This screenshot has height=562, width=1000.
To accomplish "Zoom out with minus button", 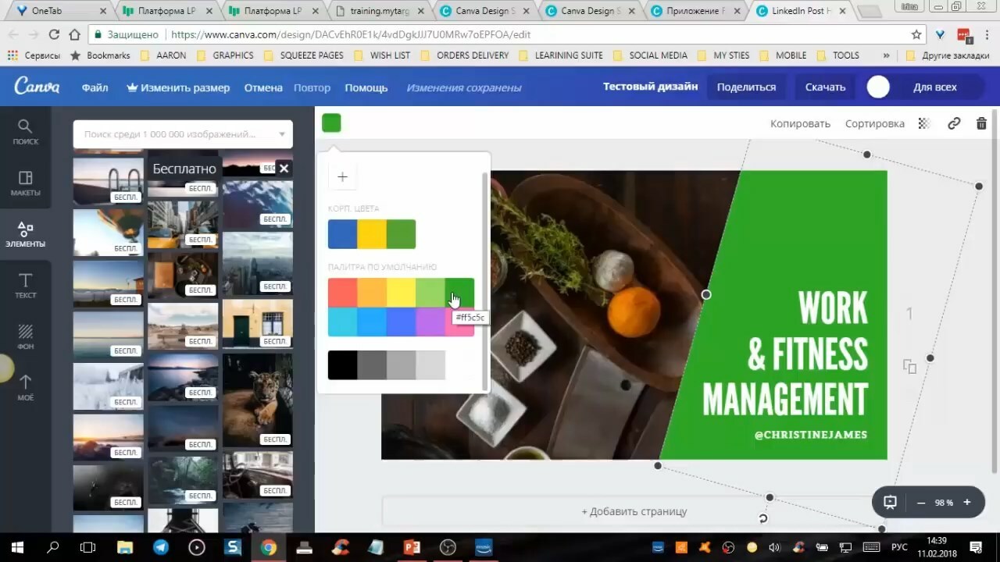I will pyautogui.click(x=921, y=503).
